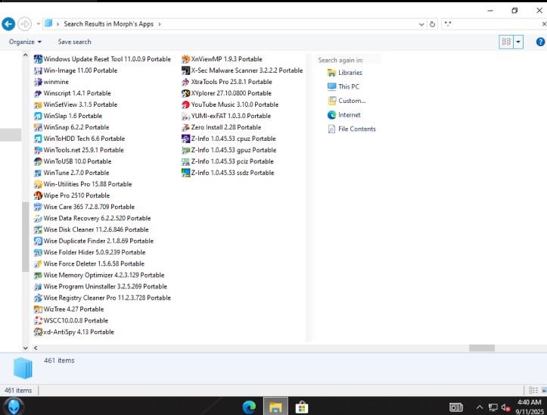Select the XnViewMP 1.9.3 Portable icon

[185, 59]
